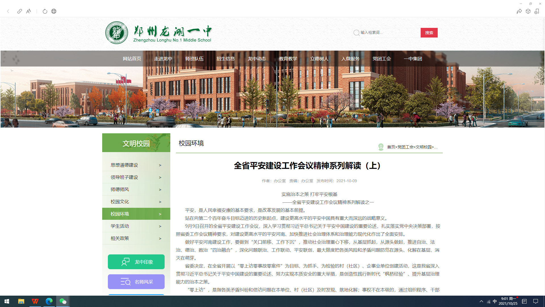Screen dimensions: 545x307
Task: Click the share arrow icon at top right
Action: (519, 11)
